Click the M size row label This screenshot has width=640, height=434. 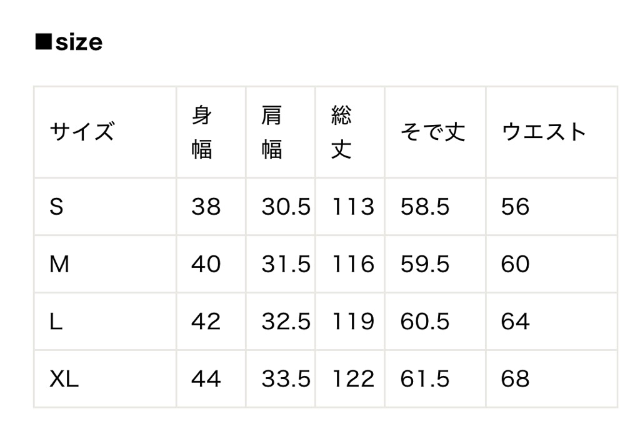(x=59, y=264)
